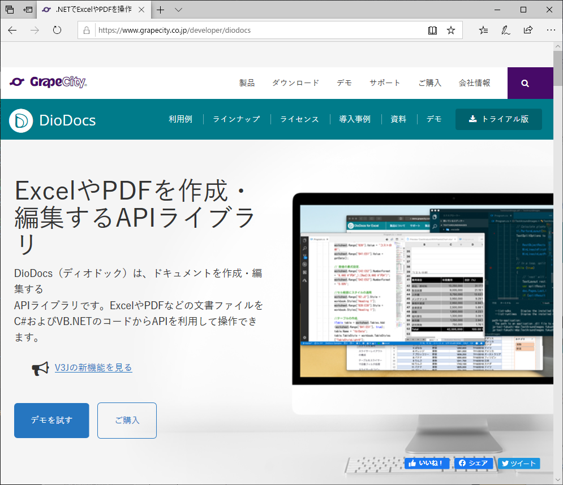Click the GrapeCity logo
The image size is (563, 485).
pyautogui.click(x=48, y=82)
